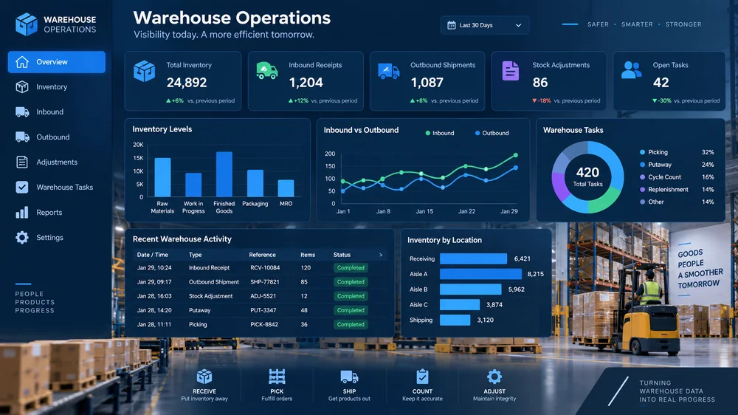The height and width of the screenshot is (415, 738).
Task: Click the Completed badge for SHP-77821
Action: [351, 281]
